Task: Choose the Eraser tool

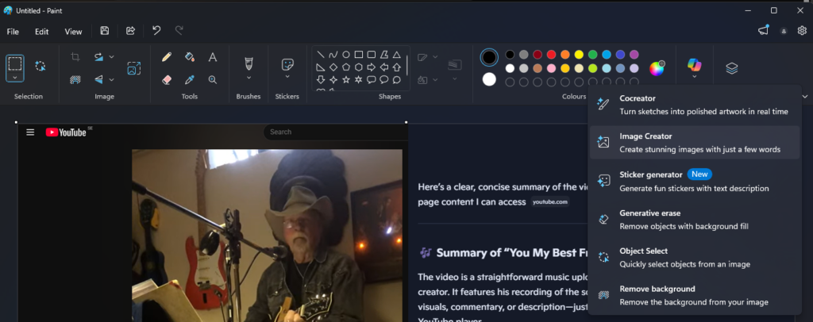Action: (167, 79)
